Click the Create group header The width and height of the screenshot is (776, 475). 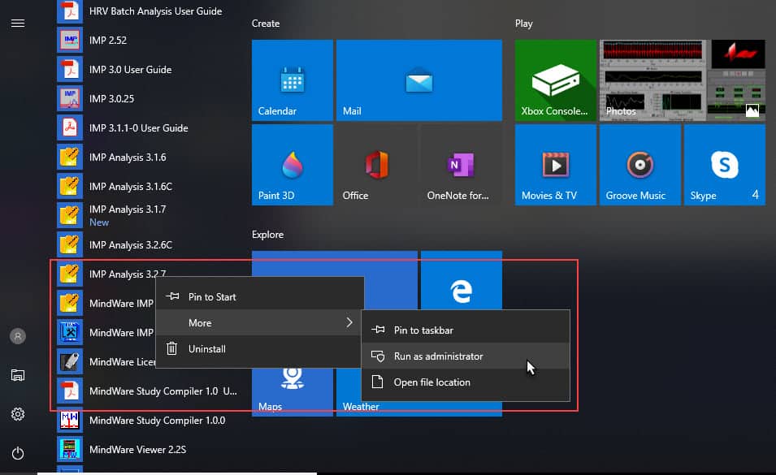click(x=266, y=24)
